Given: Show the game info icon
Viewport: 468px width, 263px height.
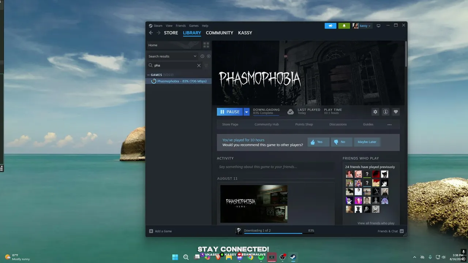Looking at the screenshot, I should pos(385,112).
